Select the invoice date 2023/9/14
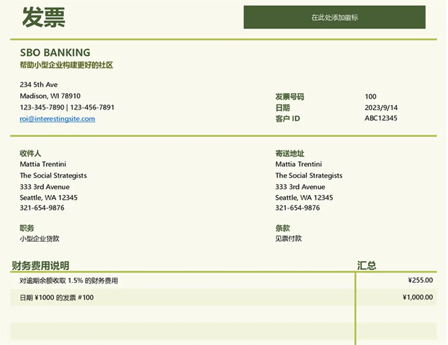 [x=380, y=107]
